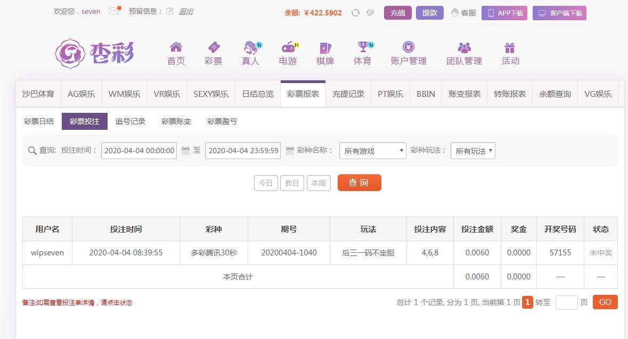Open 彩票账变 sub-tab
This screenshot has height=339, width=628.
coord(176,121)
